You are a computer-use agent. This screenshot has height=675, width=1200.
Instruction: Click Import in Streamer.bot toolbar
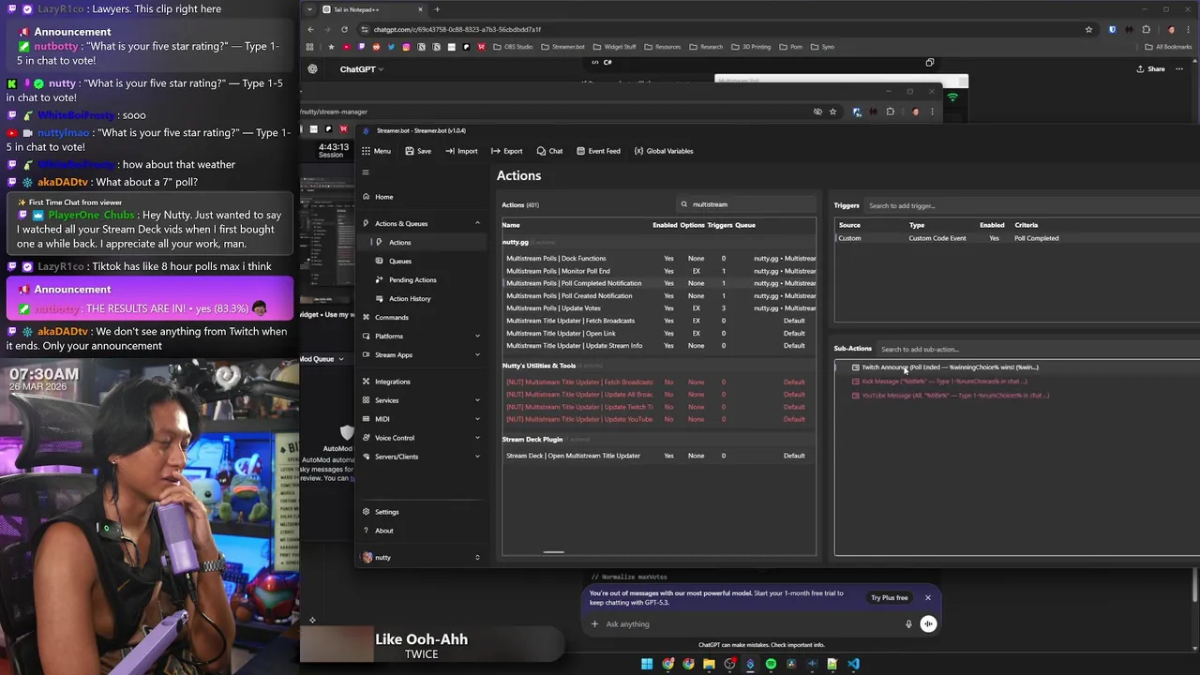coord(461,151)
